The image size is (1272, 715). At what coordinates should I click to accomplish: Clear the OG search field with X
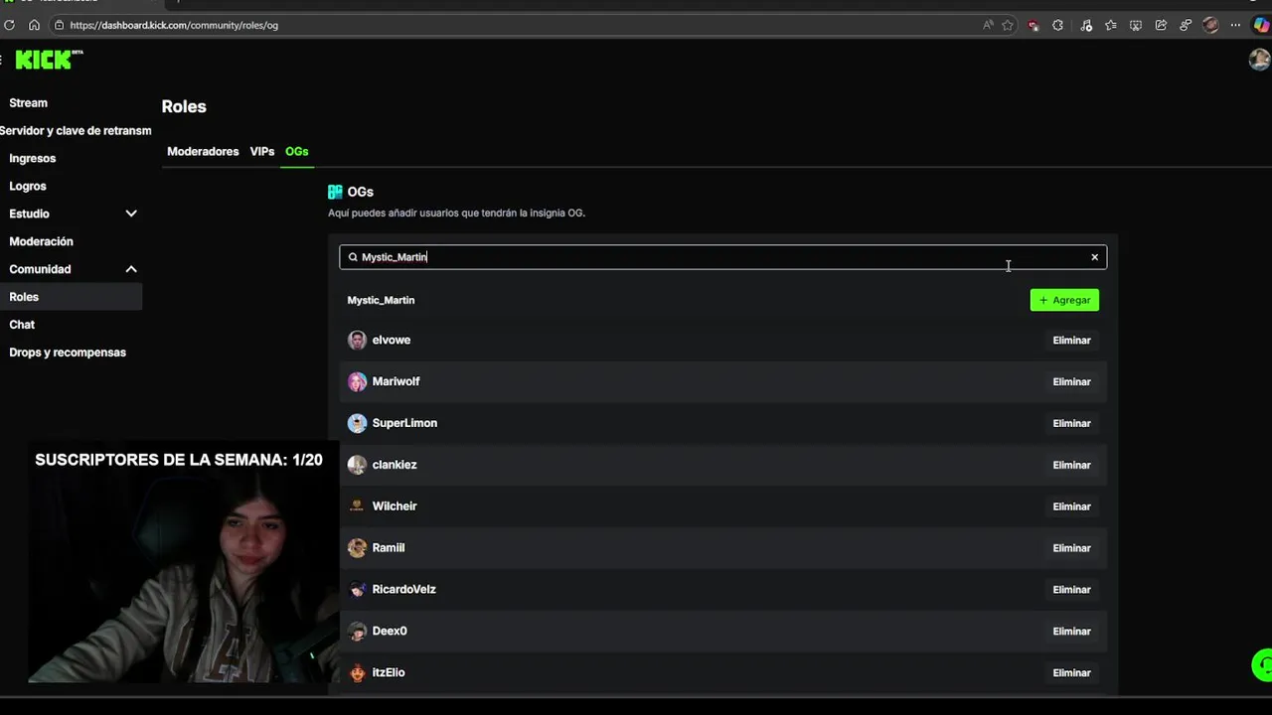[1095, 257]
